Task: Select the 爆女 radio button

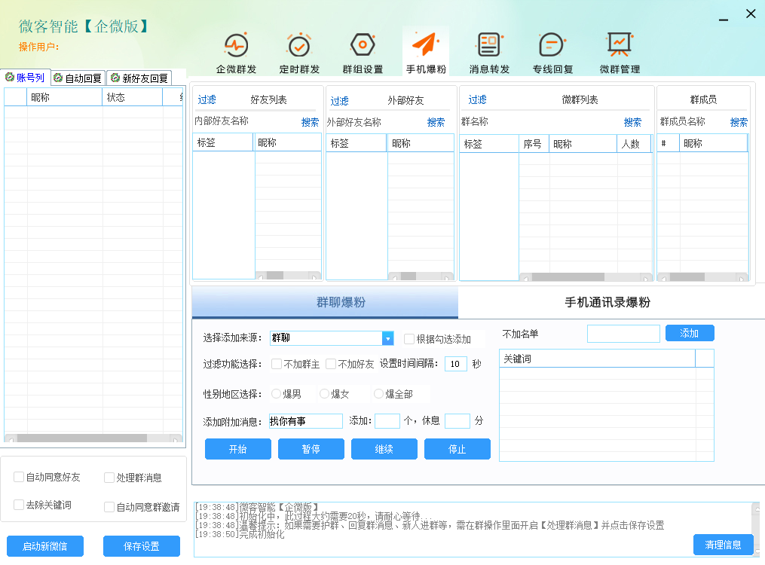Action: [x=325, y=393]
